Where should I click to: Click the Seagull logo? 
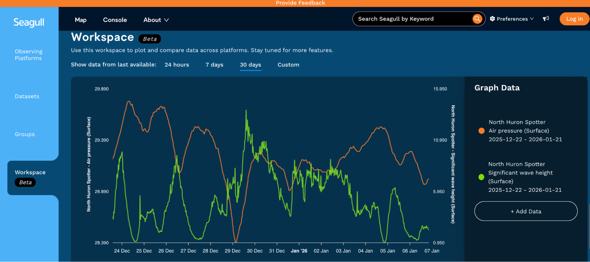pyautogui.click(x=29, y=22)
